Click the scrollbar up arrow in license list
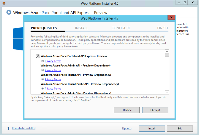The height and width of the screenshot is (135, 199). click(167, 51)
